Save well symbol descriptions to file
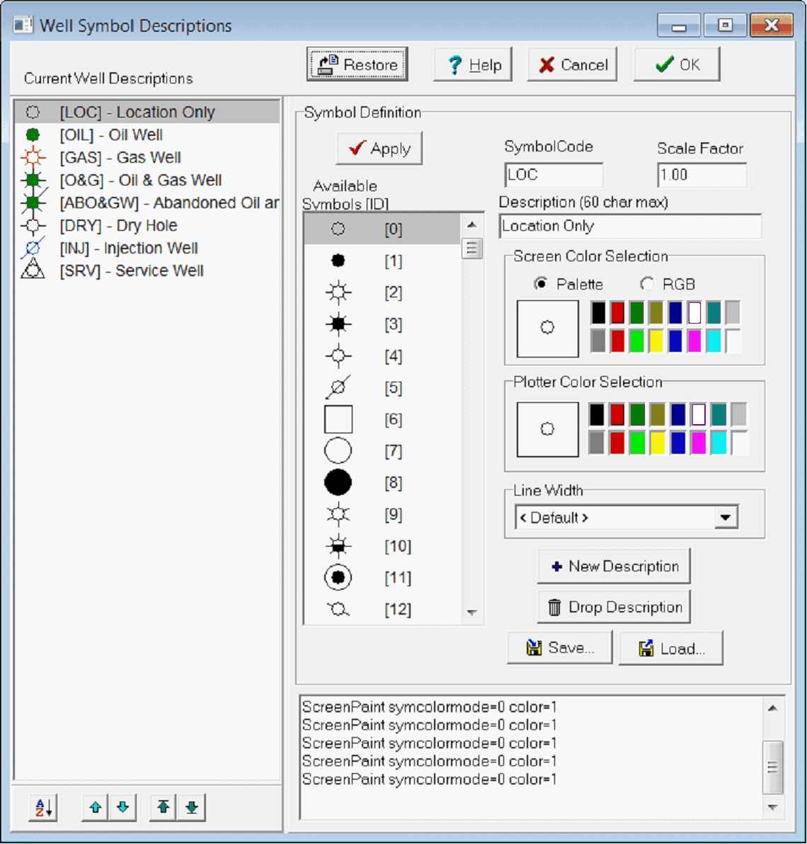 (559, 648)
